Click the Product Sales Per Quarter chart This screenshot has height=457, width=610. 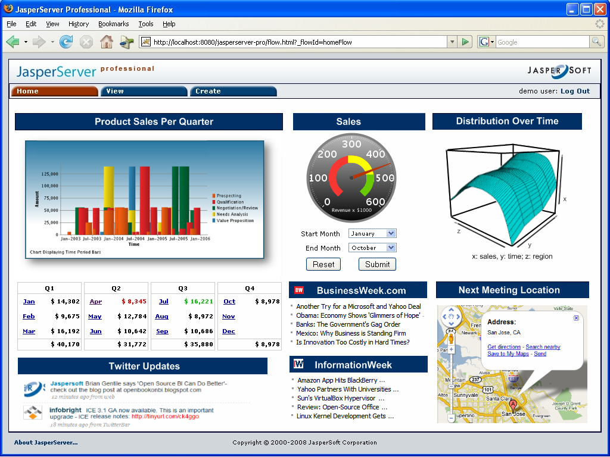tap(144, 199)
